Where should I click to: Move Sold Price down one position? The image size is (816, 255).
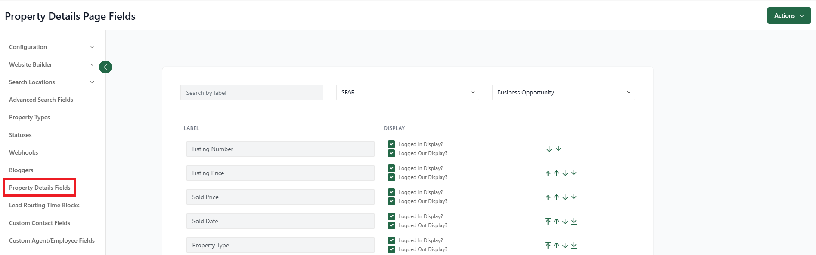[x=565, y=197]
